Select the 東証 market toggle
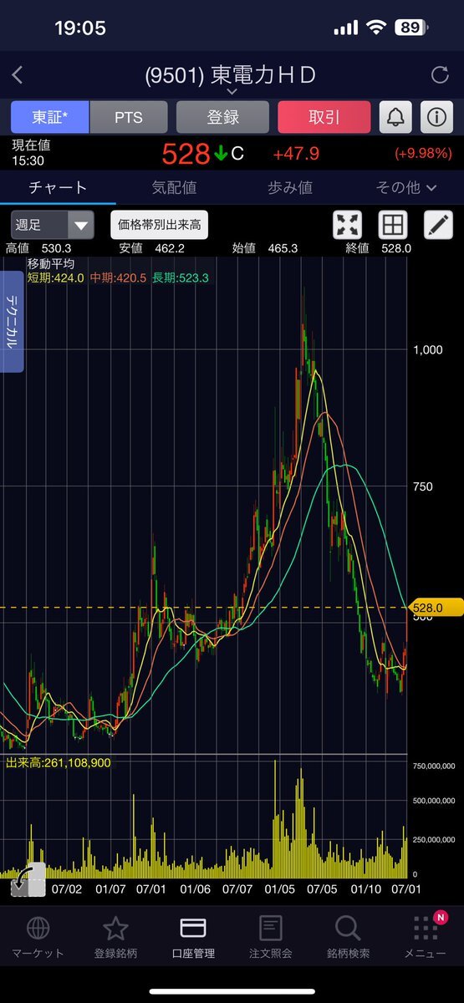The image size is (464, 1003). 50,118
